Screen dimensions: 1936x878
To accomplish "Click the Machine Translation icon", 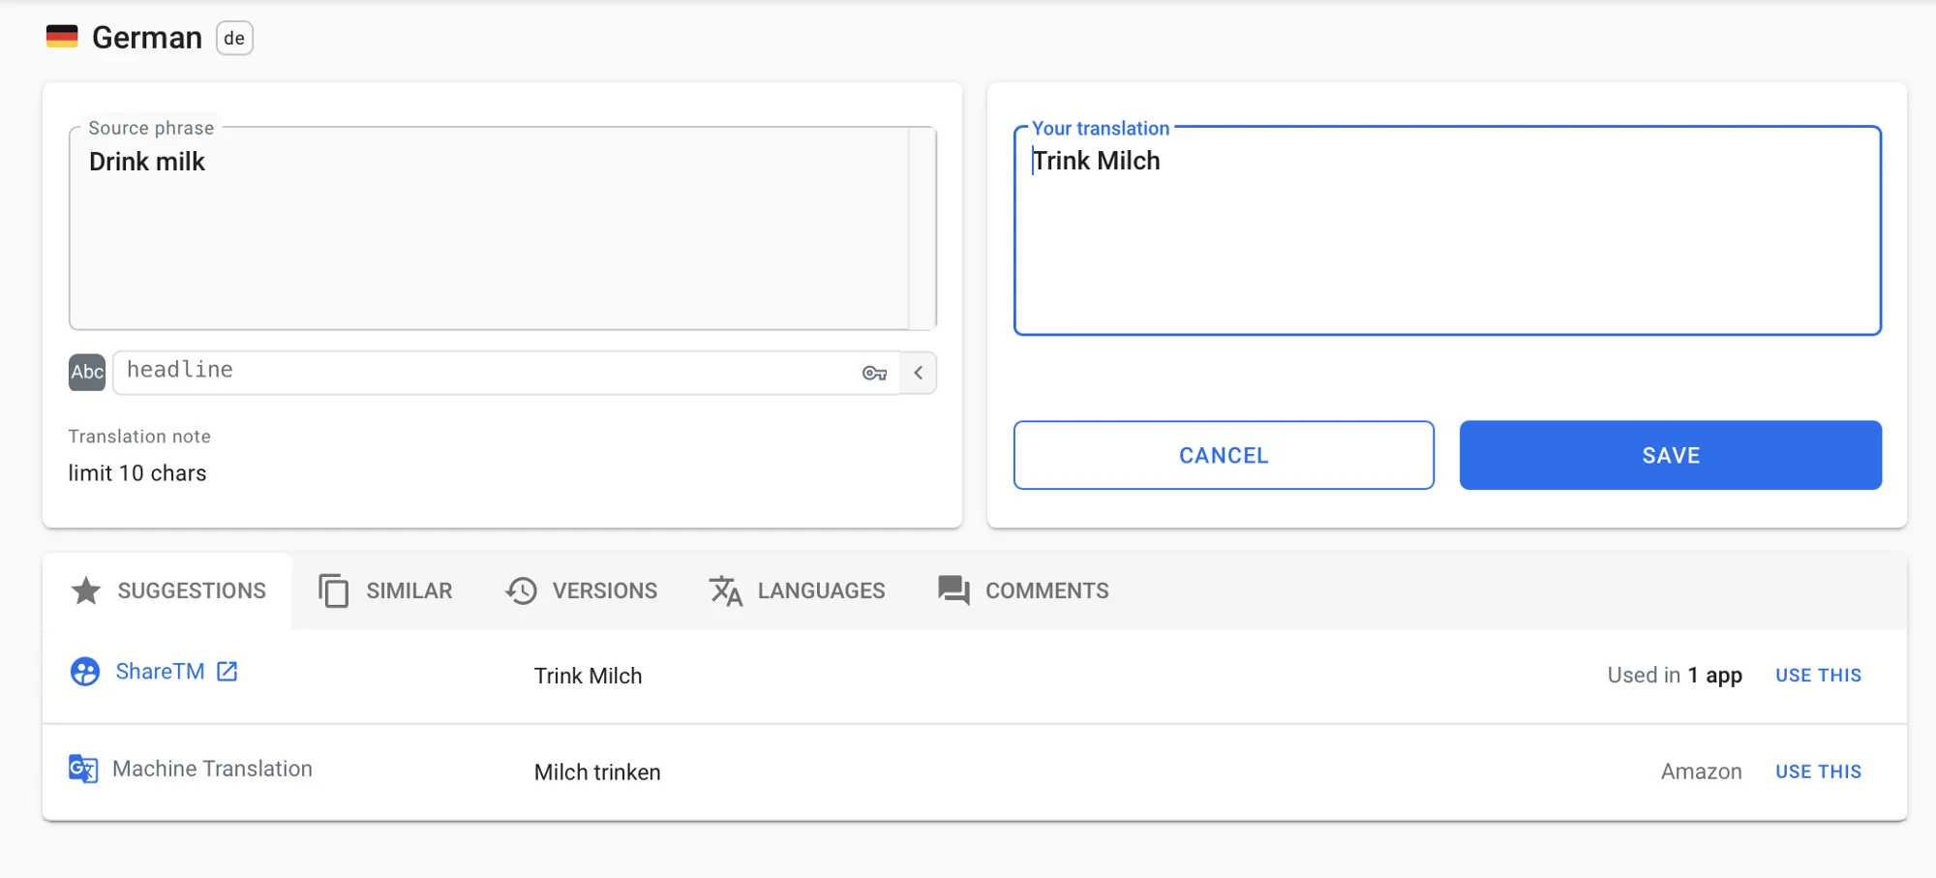I will point(83,769).
